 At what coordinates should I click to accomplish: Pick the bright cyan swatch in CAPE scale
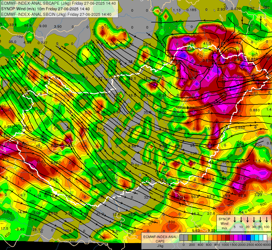256,238
